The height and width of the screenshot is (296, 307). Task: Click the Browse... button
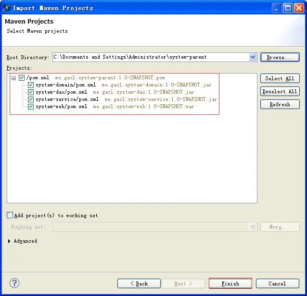(280, 57)
